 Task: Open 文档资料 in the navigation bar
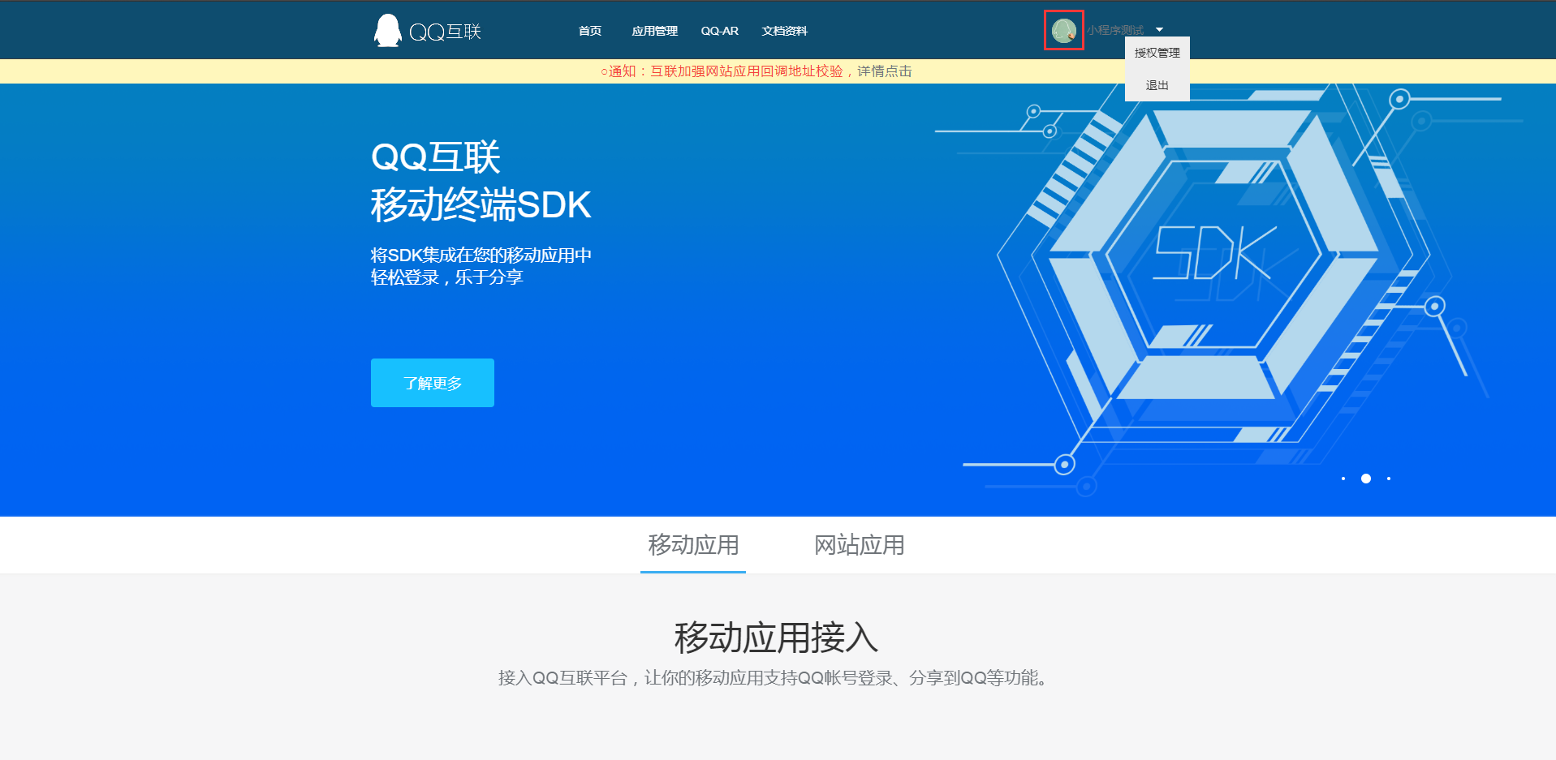(784, 31)
